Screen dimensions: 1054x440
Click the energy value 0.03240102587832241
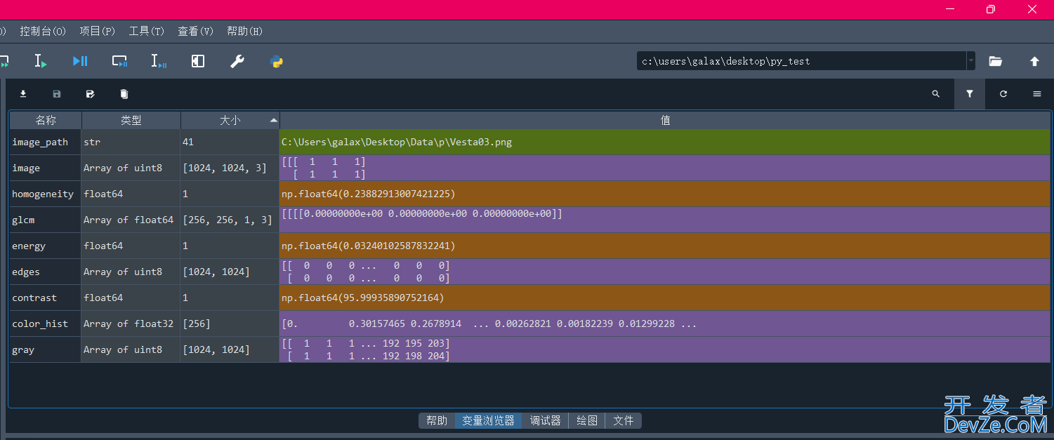(x=665, y=246)
